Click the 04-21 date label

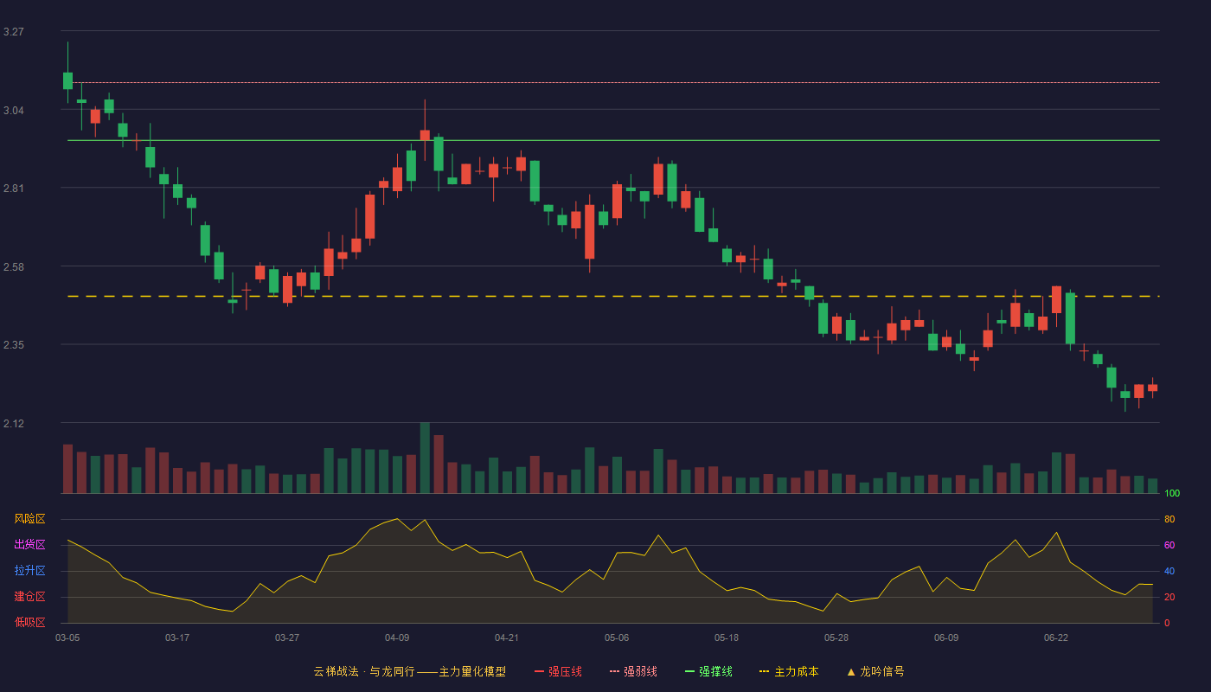(507, 638)
